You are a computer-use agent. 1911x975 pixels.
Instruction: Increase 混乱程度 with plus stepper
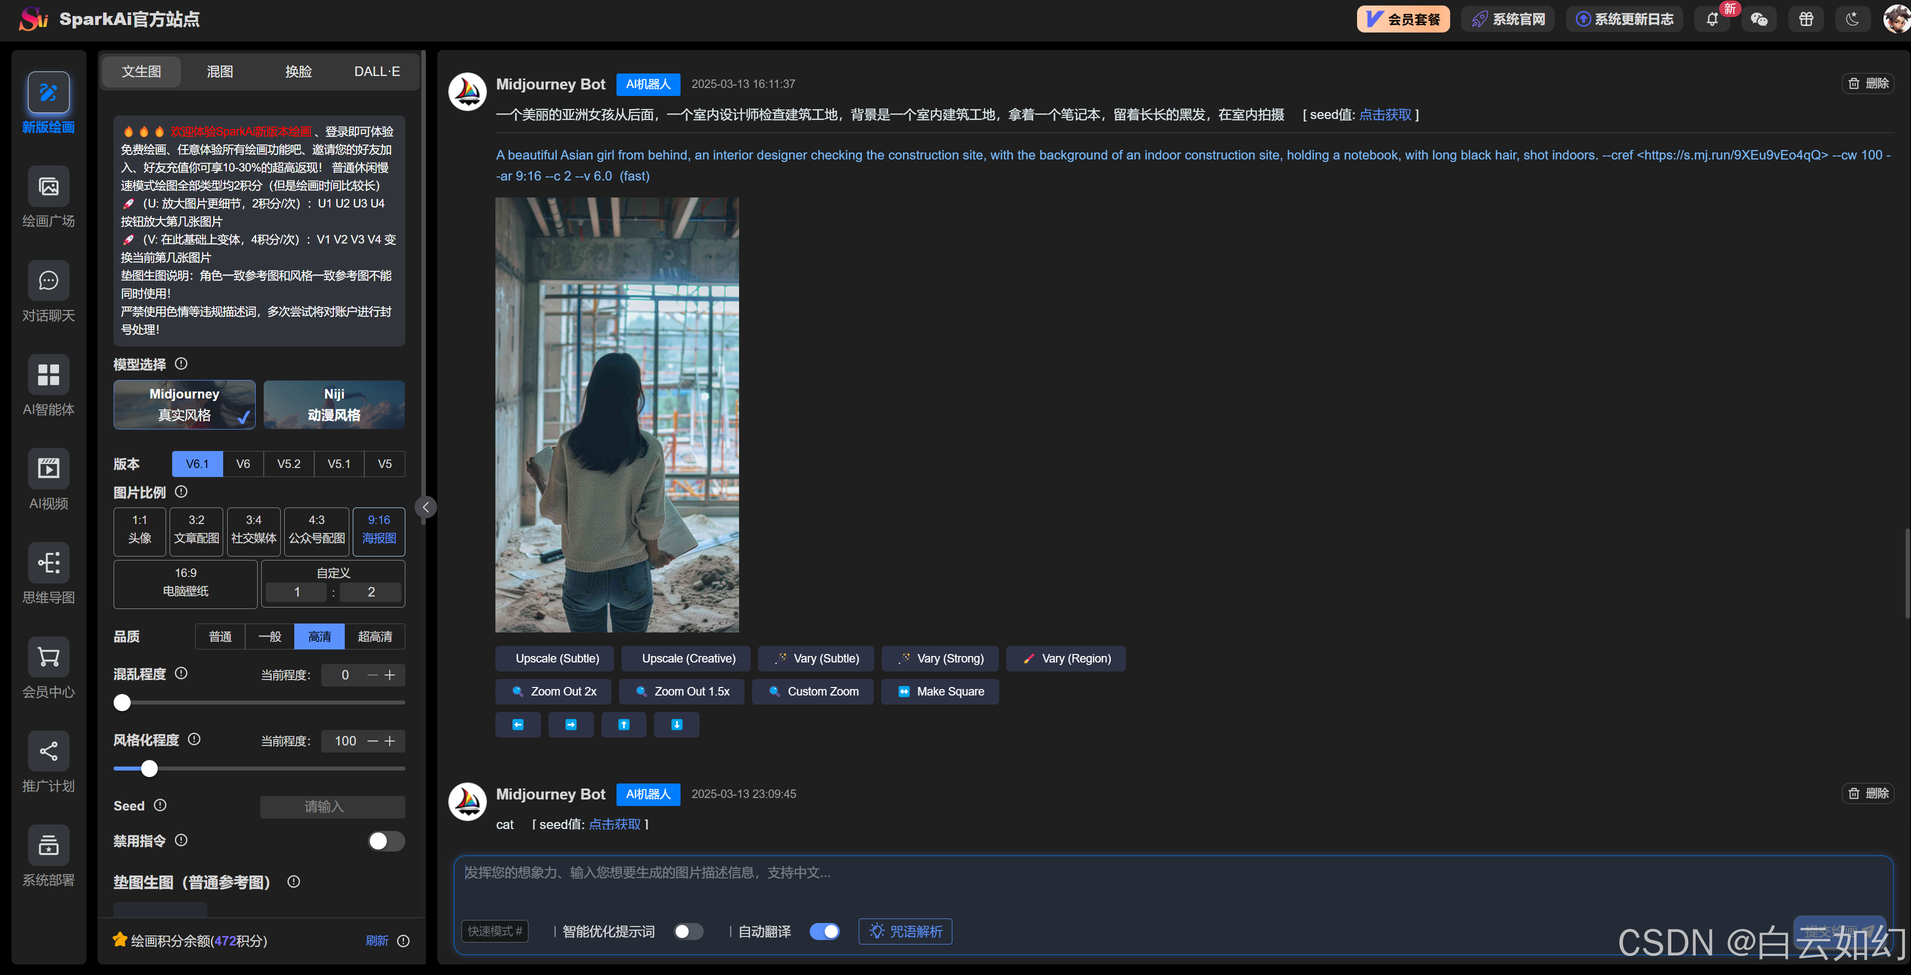[x=390, y=674]
